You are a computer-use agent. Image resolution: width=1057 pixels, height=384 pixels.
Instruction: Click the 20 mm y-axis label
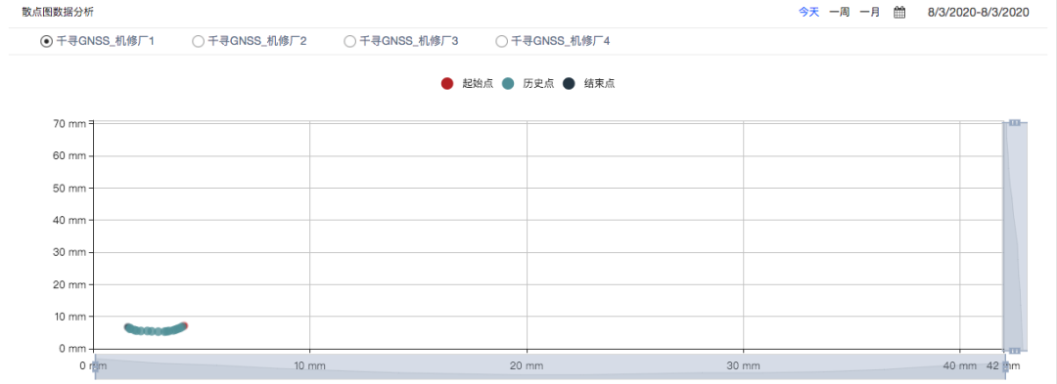tap(69, 284)
